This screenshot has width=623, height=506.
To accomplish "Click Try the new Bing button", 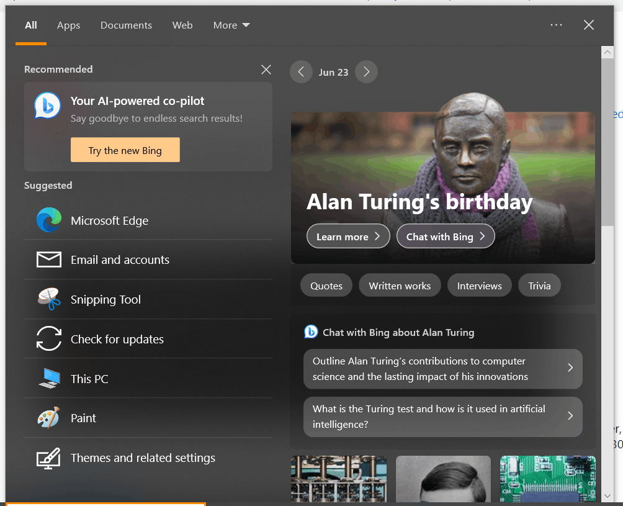I will (125, 150).
